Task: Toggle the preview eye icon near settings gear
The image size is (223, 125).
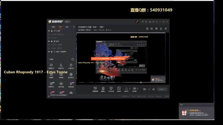Action: pyautogui.click(x=149, y=89)
